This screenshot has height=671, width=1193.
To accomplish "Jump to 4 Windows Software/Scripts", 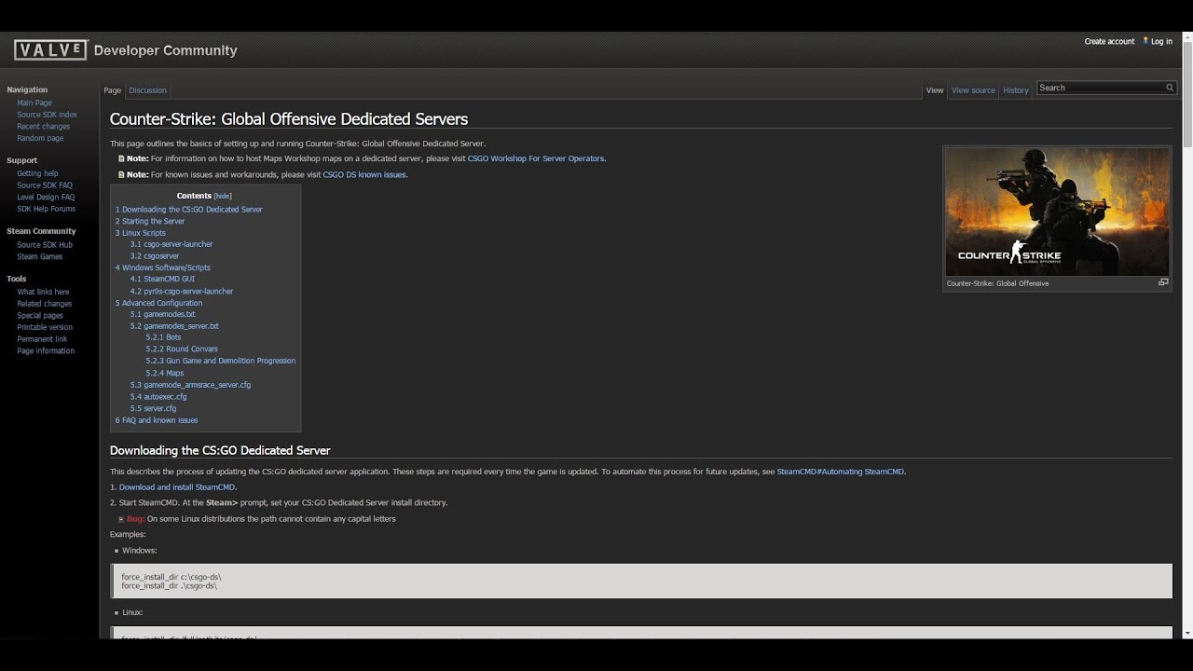I will point(163,267).
